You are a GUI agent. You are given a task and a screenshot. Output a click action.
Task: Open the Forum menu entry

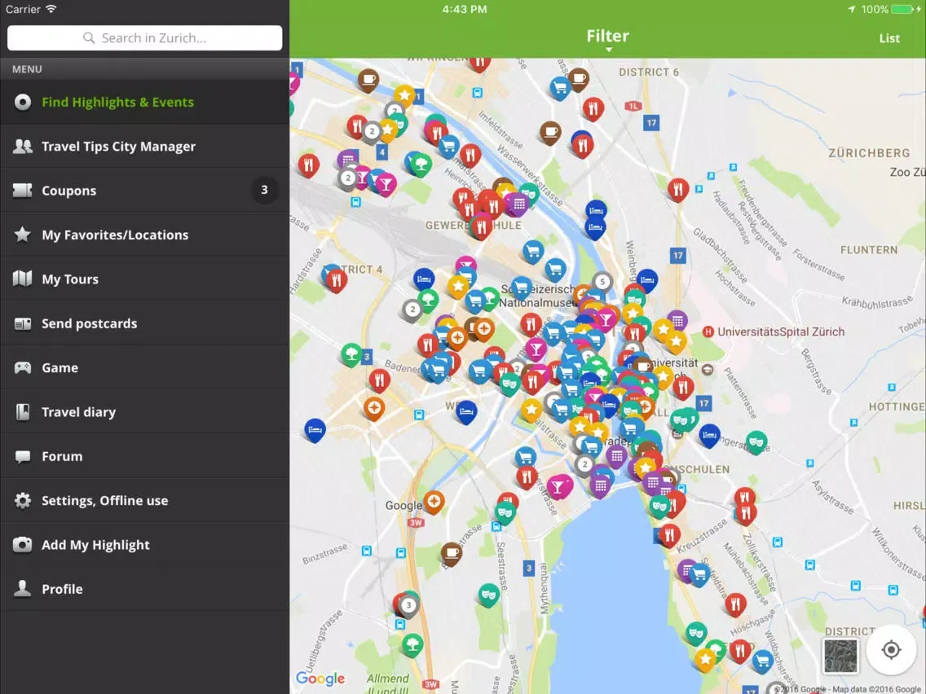click(x=145, y=456)
